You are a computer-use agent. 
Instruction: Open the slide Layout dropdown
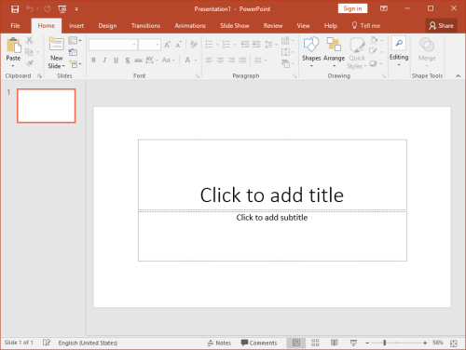click(x=75, y=40)
